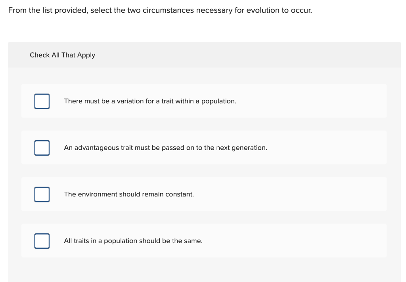Select the constant environment answer text

[128, 194]
